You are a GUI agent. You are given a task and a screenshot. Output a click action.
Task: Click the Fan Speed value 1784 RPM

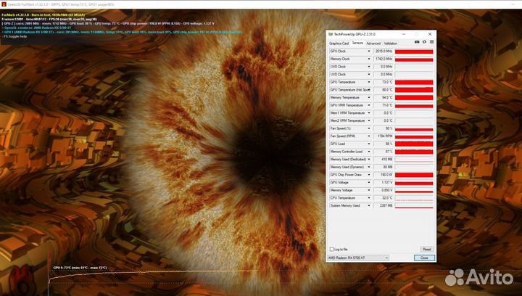click(x=384, y=136)
